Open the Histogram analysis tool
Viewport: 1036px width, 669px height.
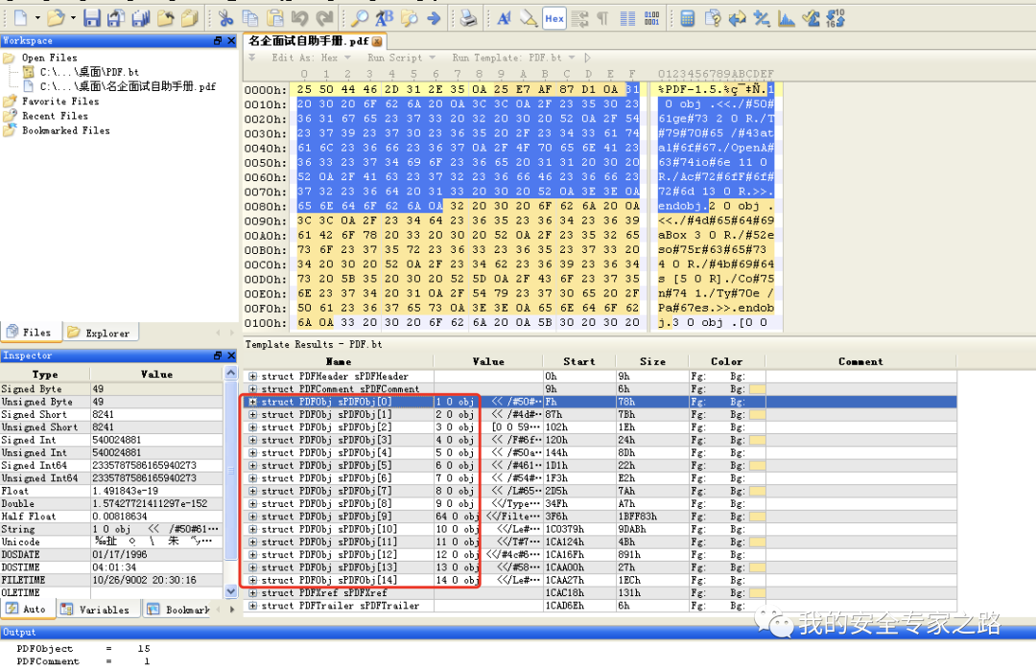click(x=786, y=17)
